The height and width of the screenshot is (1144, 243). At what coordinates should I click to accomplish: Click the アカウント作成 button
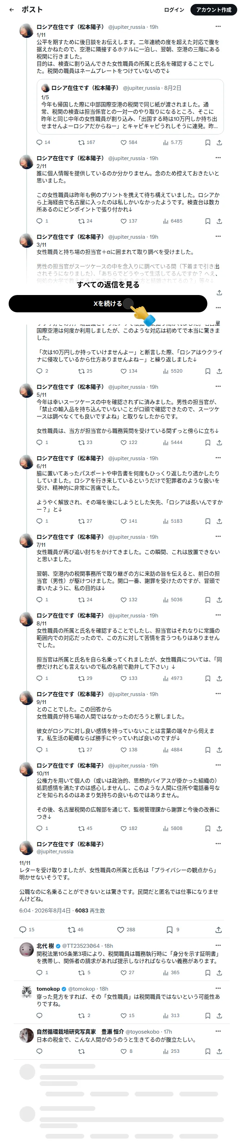pyautogui.click(x=214, y=9)
